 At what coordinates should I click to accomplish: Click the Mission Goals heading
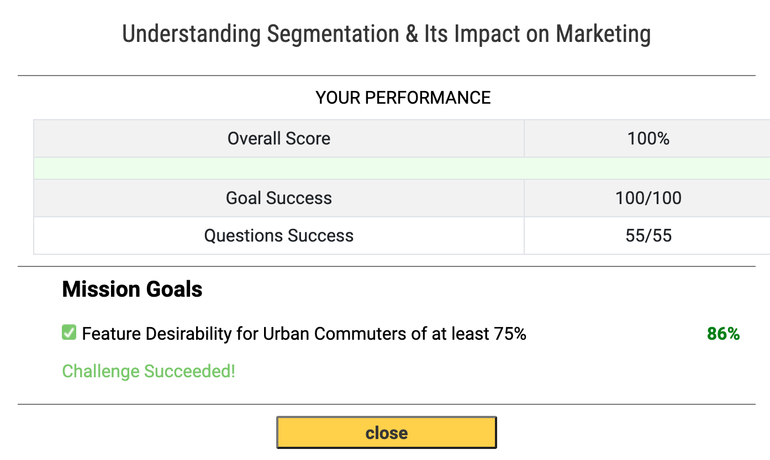click(132, 289)
